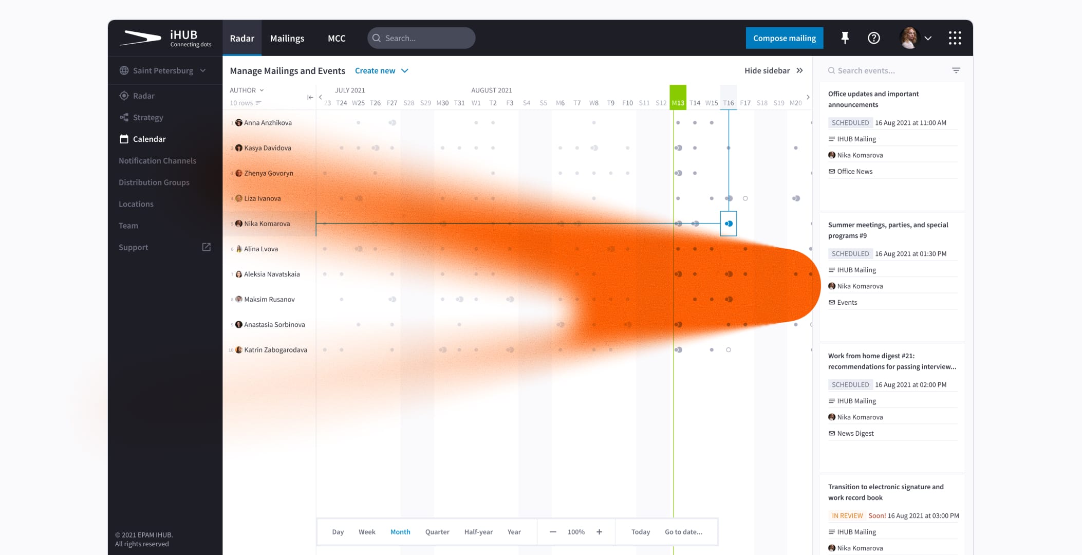Open the help question mark icon
This screenshot has height=555, width=1082.
873,38
